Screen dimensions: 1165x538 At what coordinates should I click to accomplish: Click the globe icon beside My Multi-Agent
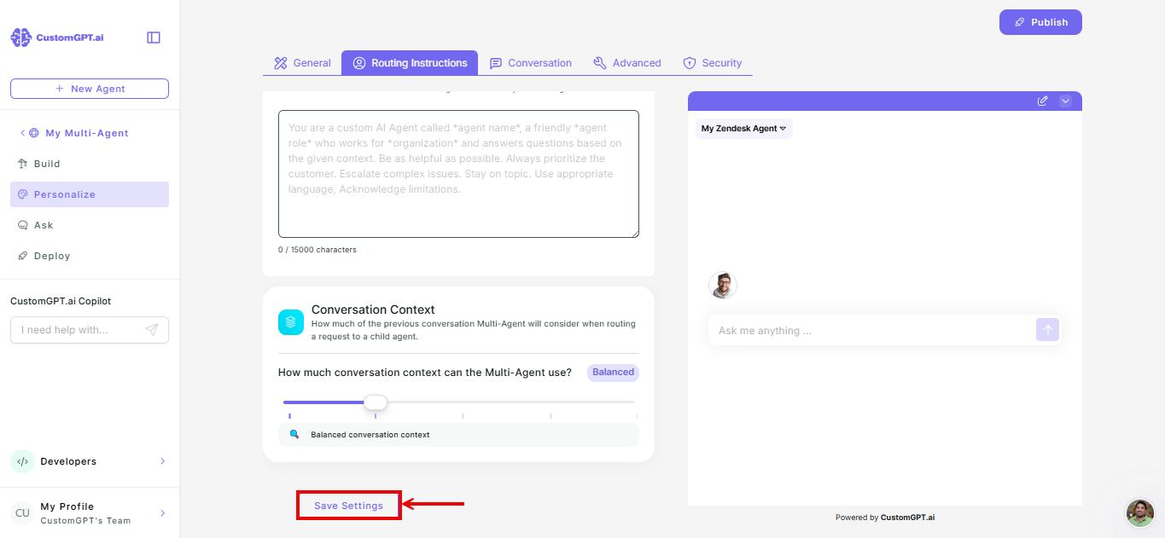pyautogui.click(x=34, y=133)
